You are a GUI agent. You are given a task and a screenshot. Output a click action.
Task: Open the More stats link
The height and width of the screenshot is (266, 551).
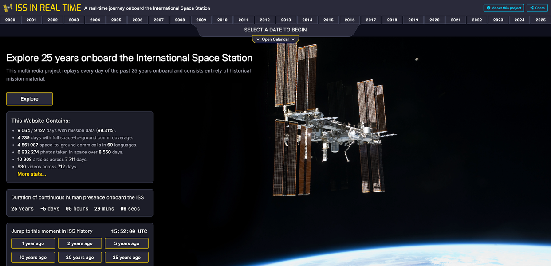(31, 174)
